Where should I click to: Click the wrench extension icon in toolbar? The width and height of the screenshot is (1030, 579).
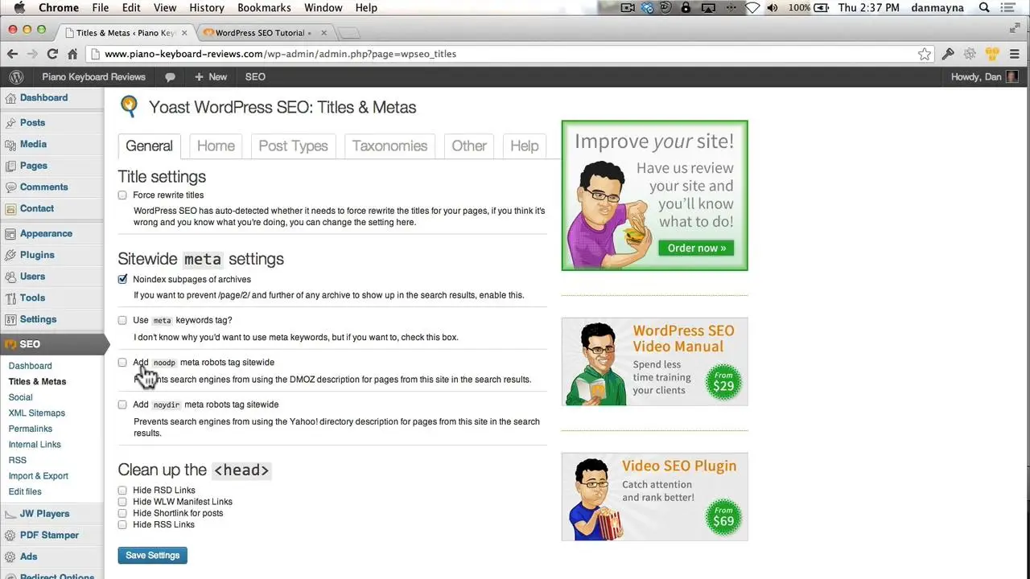(948, 54)
